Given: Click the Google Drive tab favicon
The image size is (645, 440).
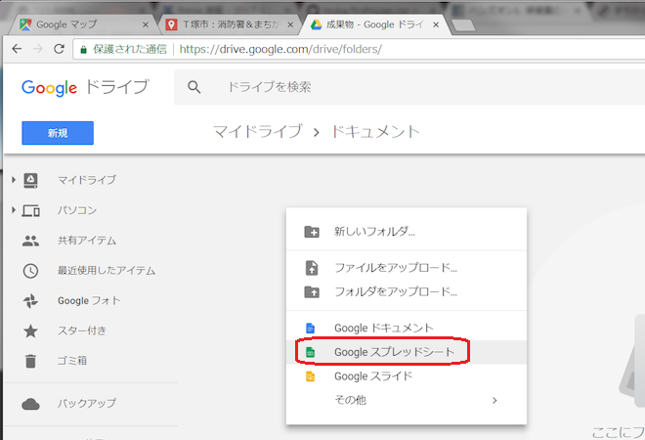Looking at the screenshot, I should [x=316, y=24].
